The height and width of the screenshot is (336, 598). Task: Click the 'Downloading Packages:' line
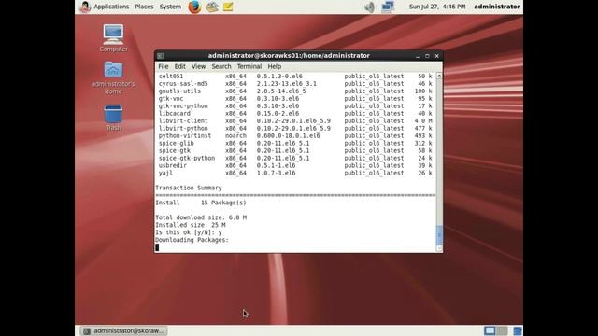192,240
